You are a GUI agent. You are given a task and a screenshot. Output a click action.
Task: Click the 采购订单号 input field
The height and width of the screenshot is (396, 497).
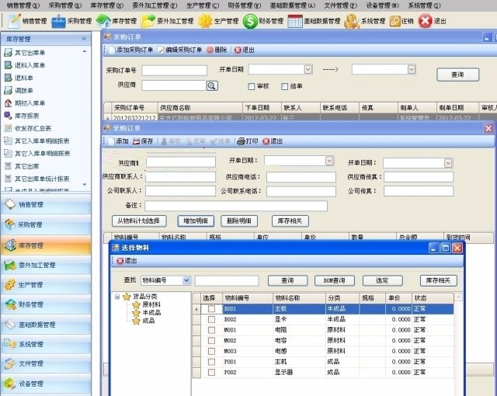[174, 71]
